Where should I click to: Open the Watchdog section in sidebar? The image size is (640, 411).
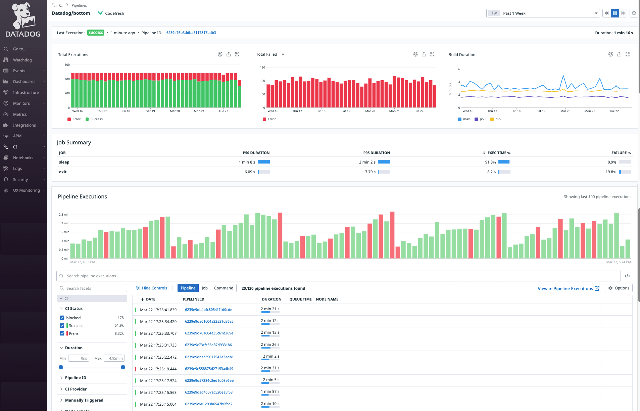[22, 60]
